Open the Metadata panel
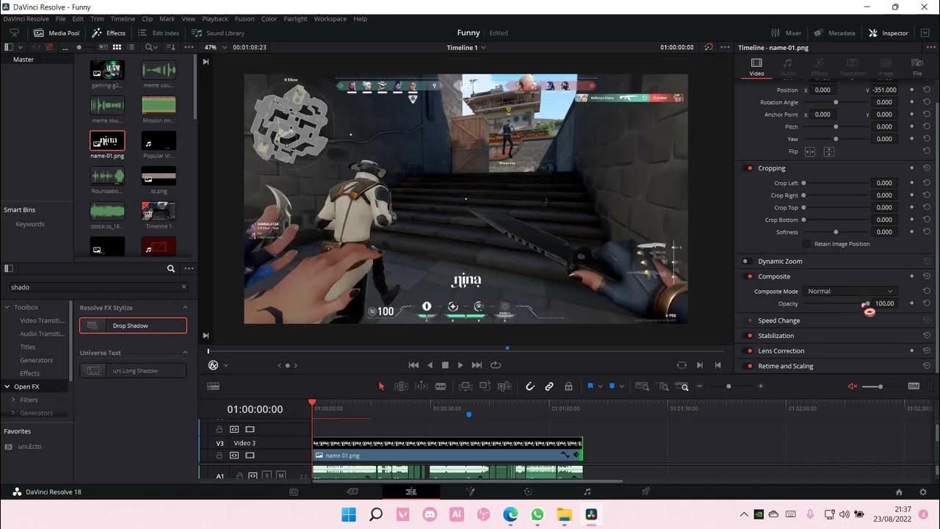 coord(835,33)
